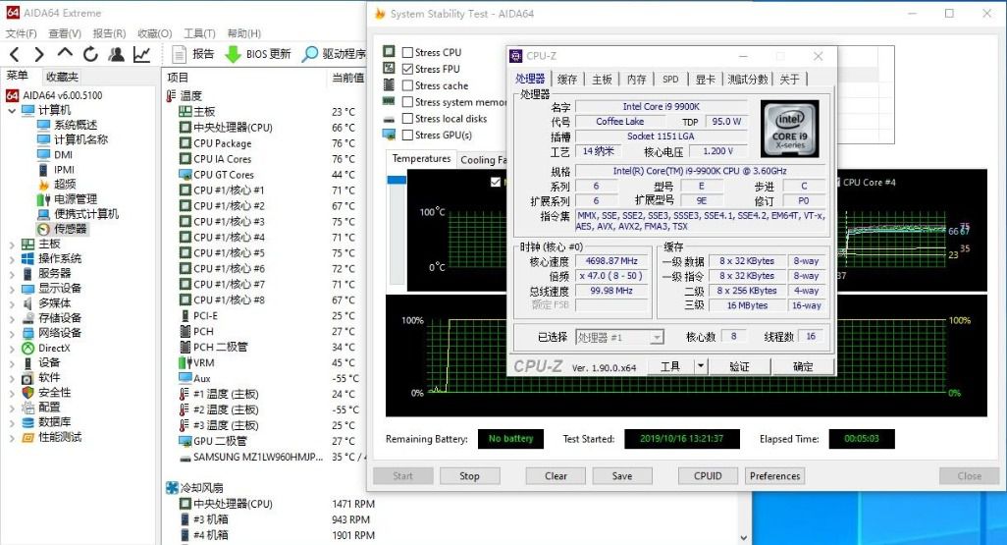Click the back navigation arrow in AIDA64 toolbar
Viewport: 1007px width, 545px height.
(x=15, y=55)
